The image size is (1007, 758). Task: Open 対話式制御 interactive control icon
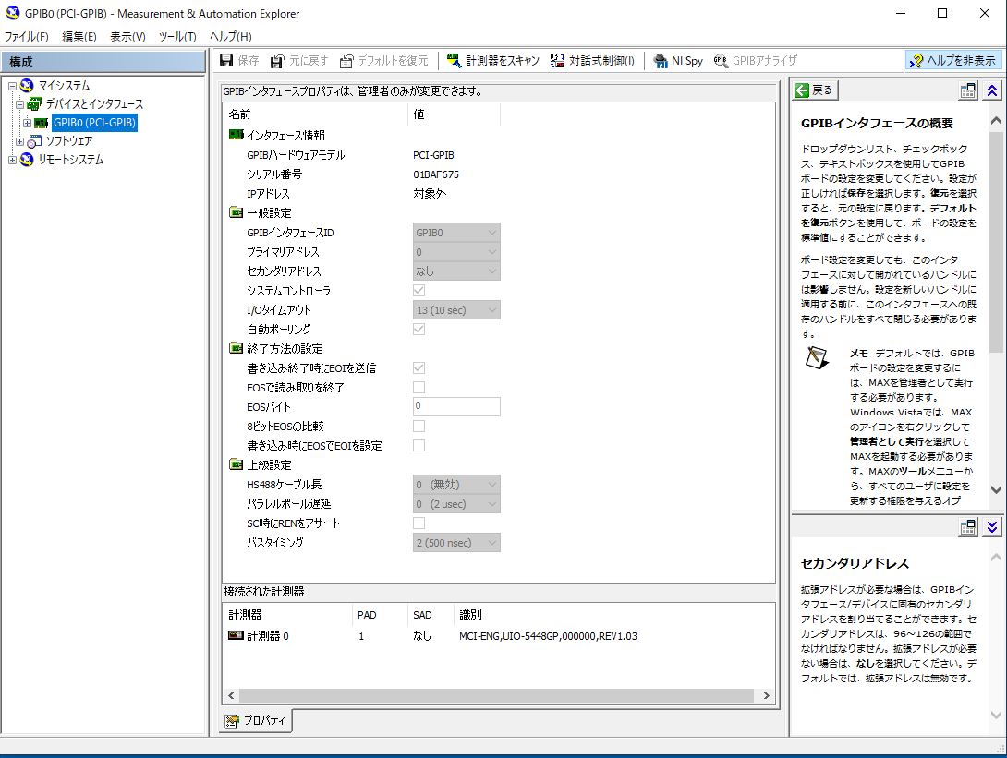point(557,60)
